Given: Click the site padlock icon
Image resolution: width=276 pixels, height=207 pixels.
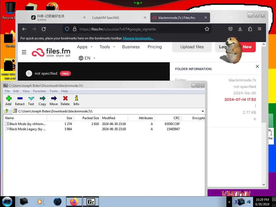Looking at the screenshot, I should pyautogui.click(x=75, y=29).
